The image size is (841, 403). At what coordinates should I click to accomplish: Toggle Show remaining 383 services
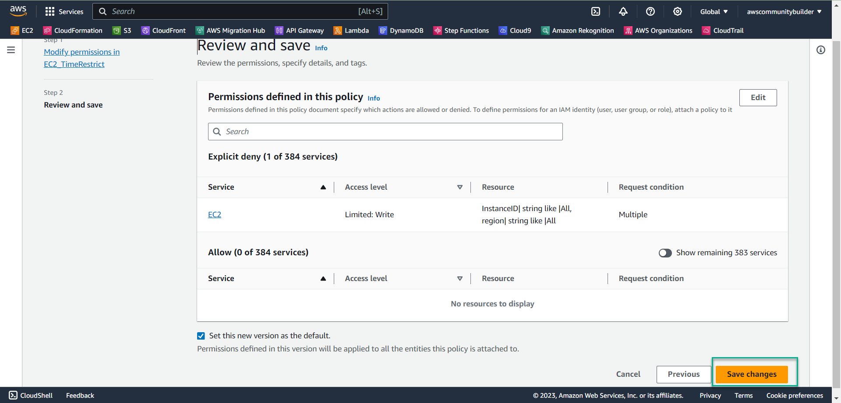(665, 253)
